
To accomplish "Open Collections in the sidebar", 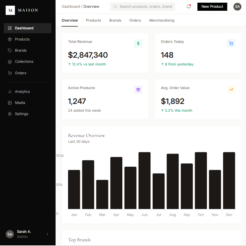I will (x=24, y=61).
